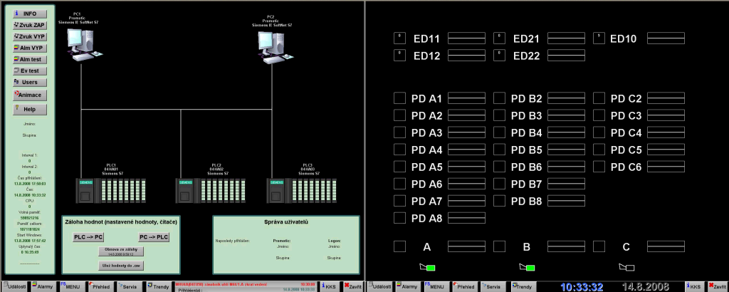Toggle the PD C3 checkbox
The image size is (729, 292).
(x=599, y=115)
